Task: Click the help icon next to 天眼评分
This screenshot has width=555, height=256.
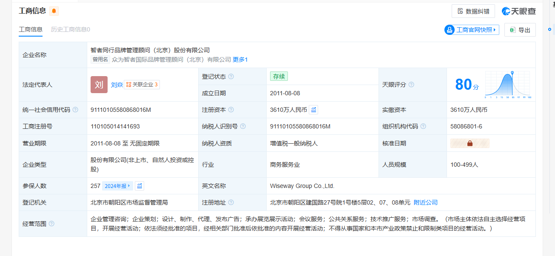Action: coord(411,85)
